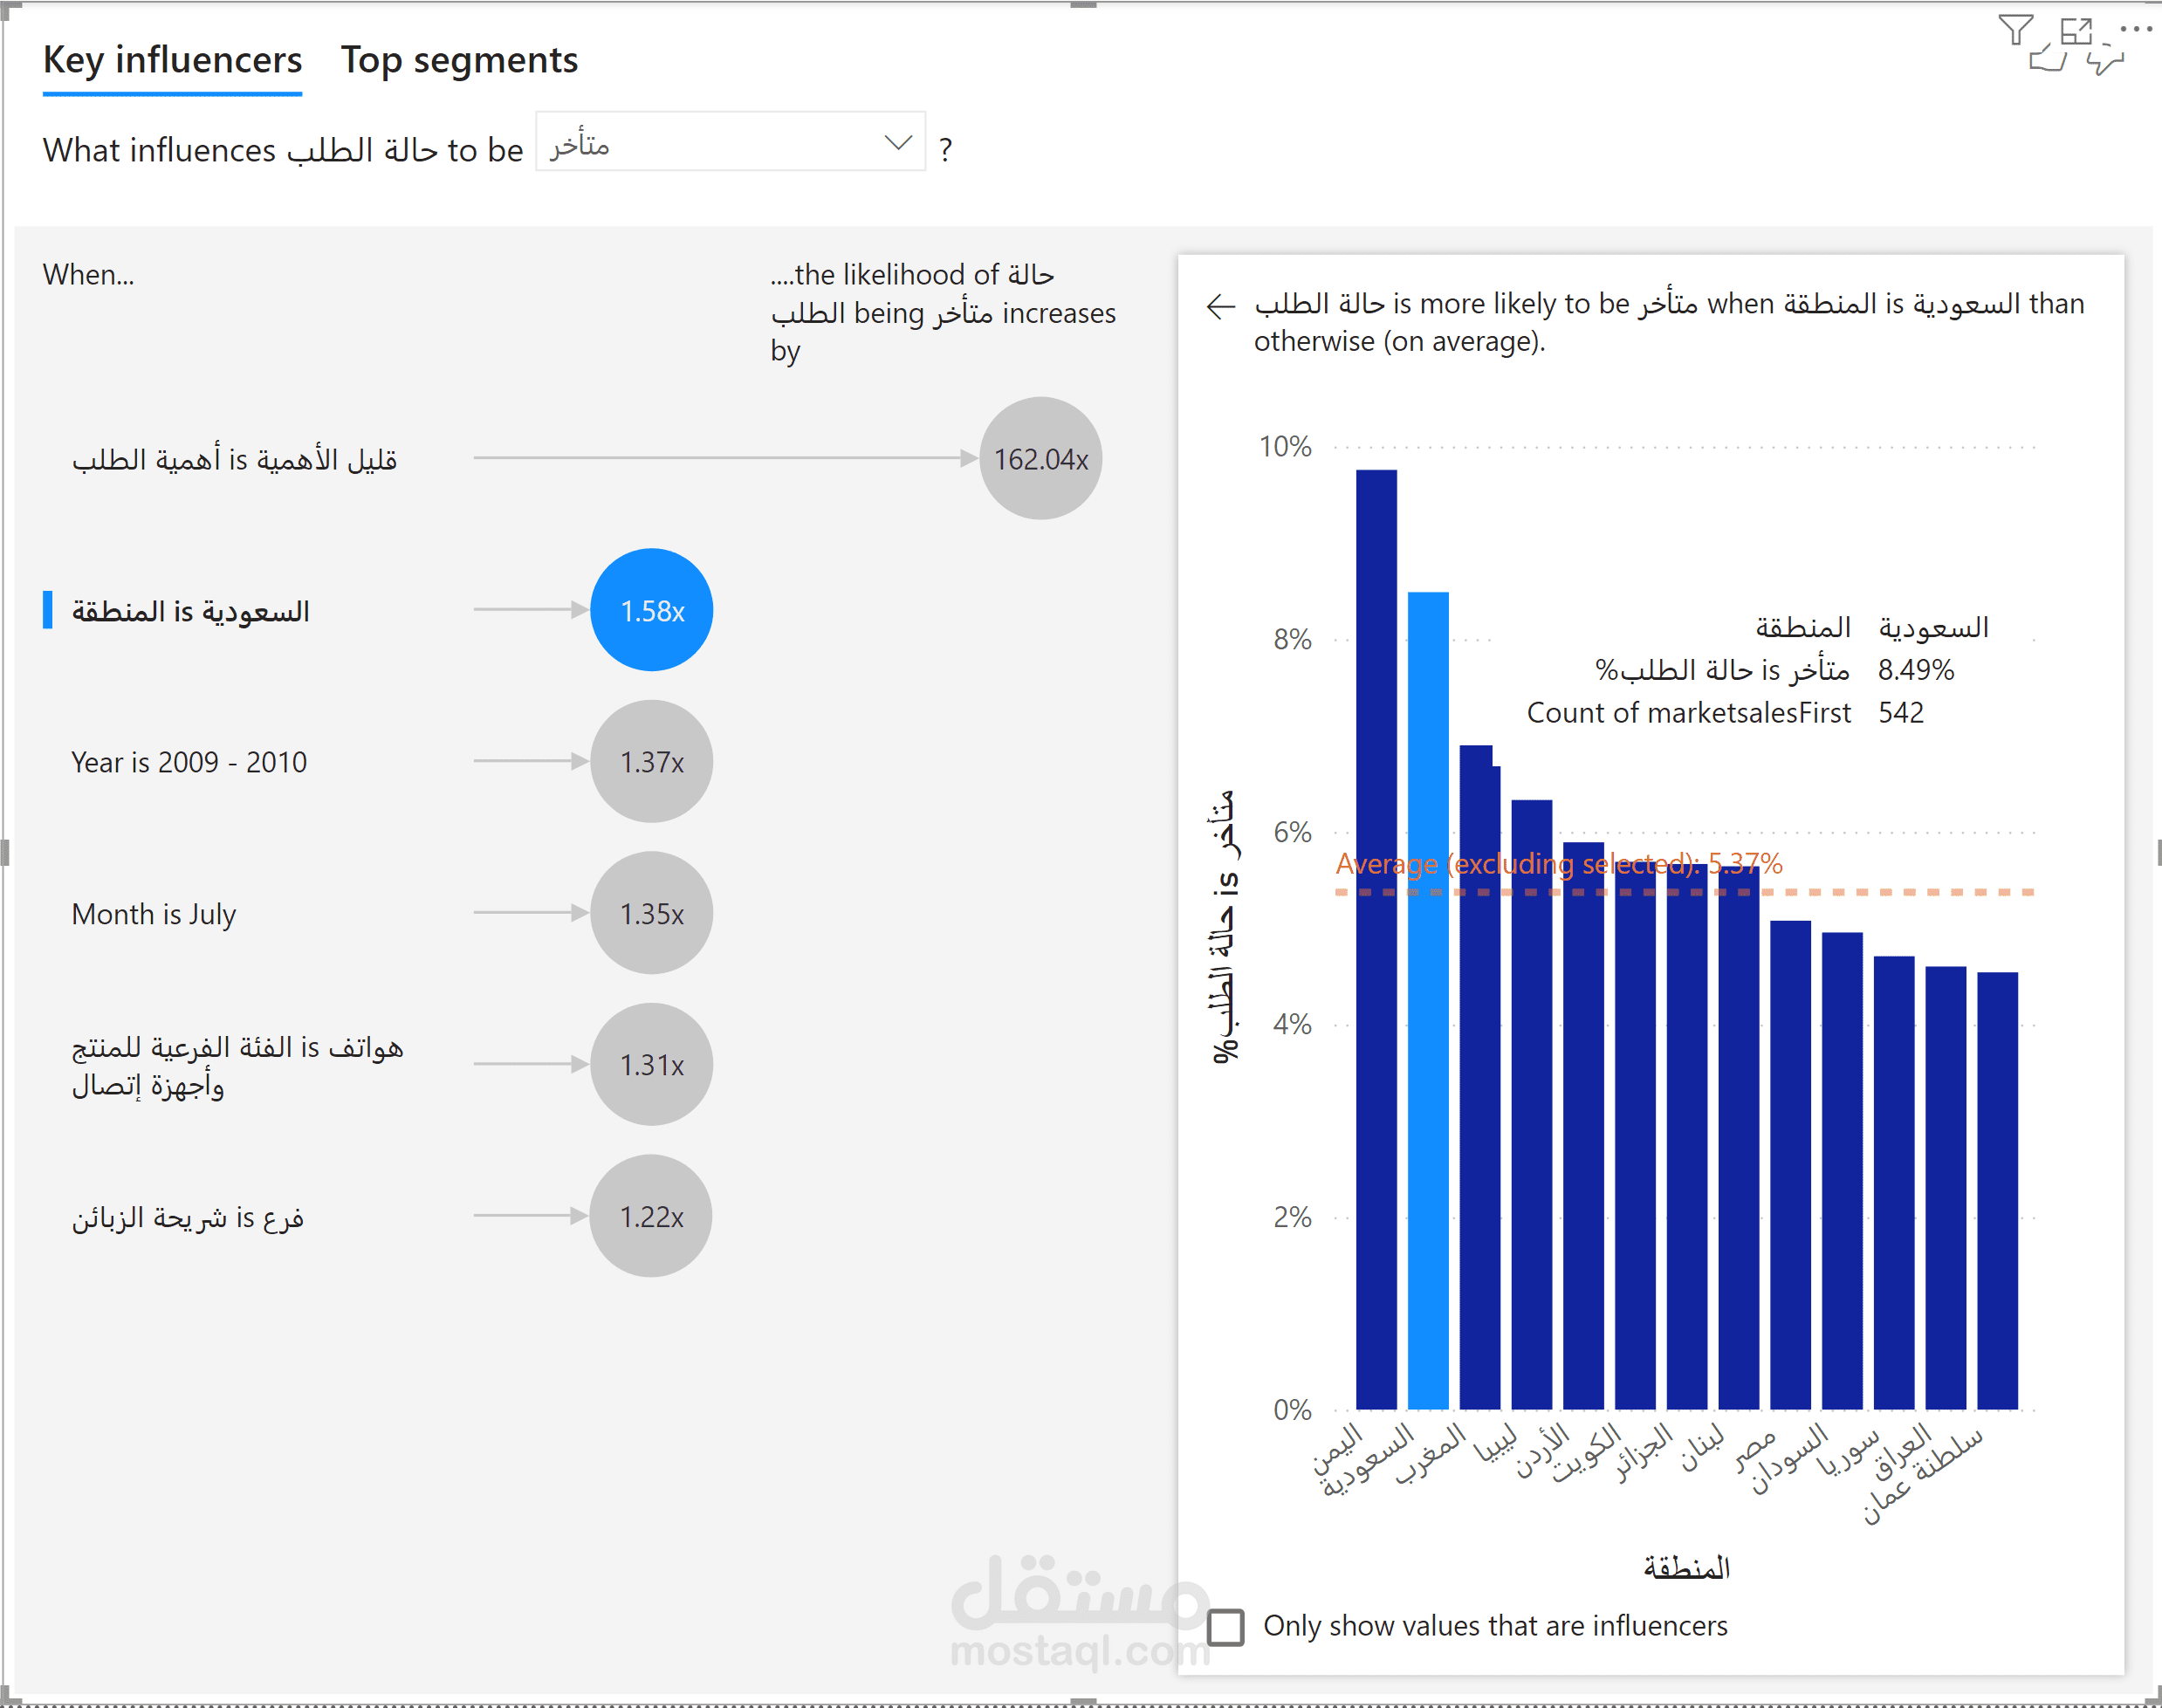Click the light blue السعودية bar
The height and width of the screenshot is (1708, 2162).
[x=1428, y=1000]
